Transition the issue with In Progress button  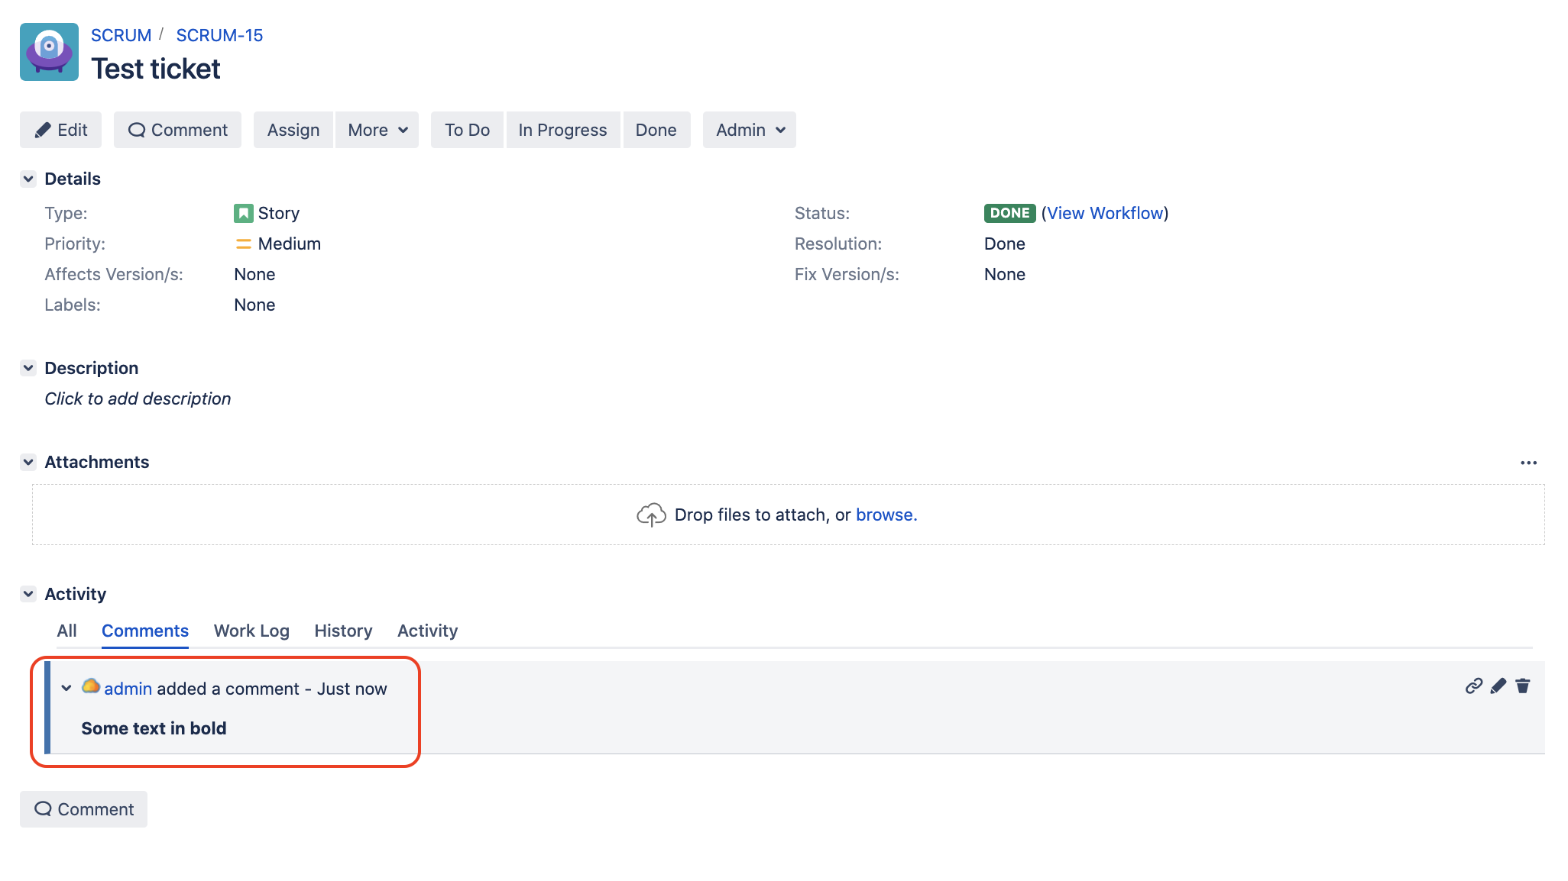pos(562,130)
